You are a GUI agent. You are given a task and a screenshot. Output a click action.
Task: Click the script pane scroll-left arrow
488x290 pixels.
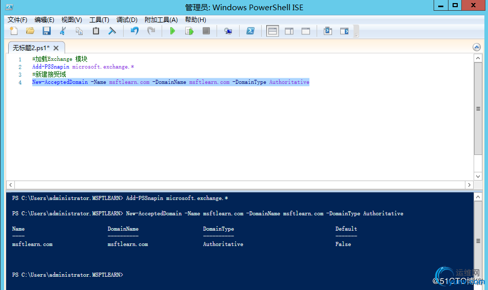tap(10, 185)
